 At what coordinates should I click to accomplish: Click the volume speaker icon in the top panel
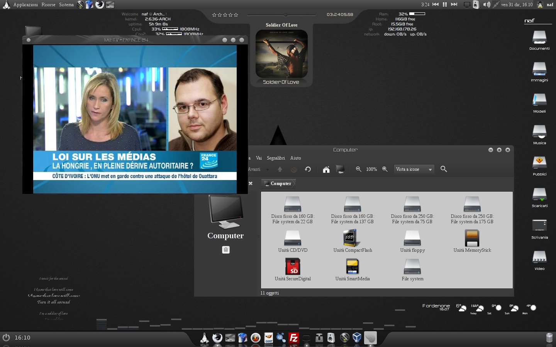click(x=486, y=5)
